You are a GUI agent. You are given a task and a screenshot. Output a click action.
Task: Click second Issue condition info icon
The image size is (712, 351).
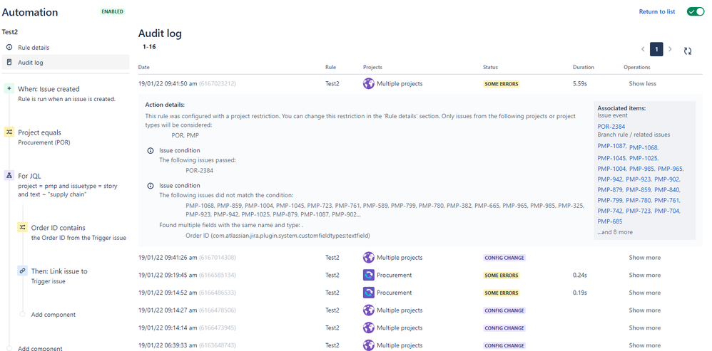[151, 186]
